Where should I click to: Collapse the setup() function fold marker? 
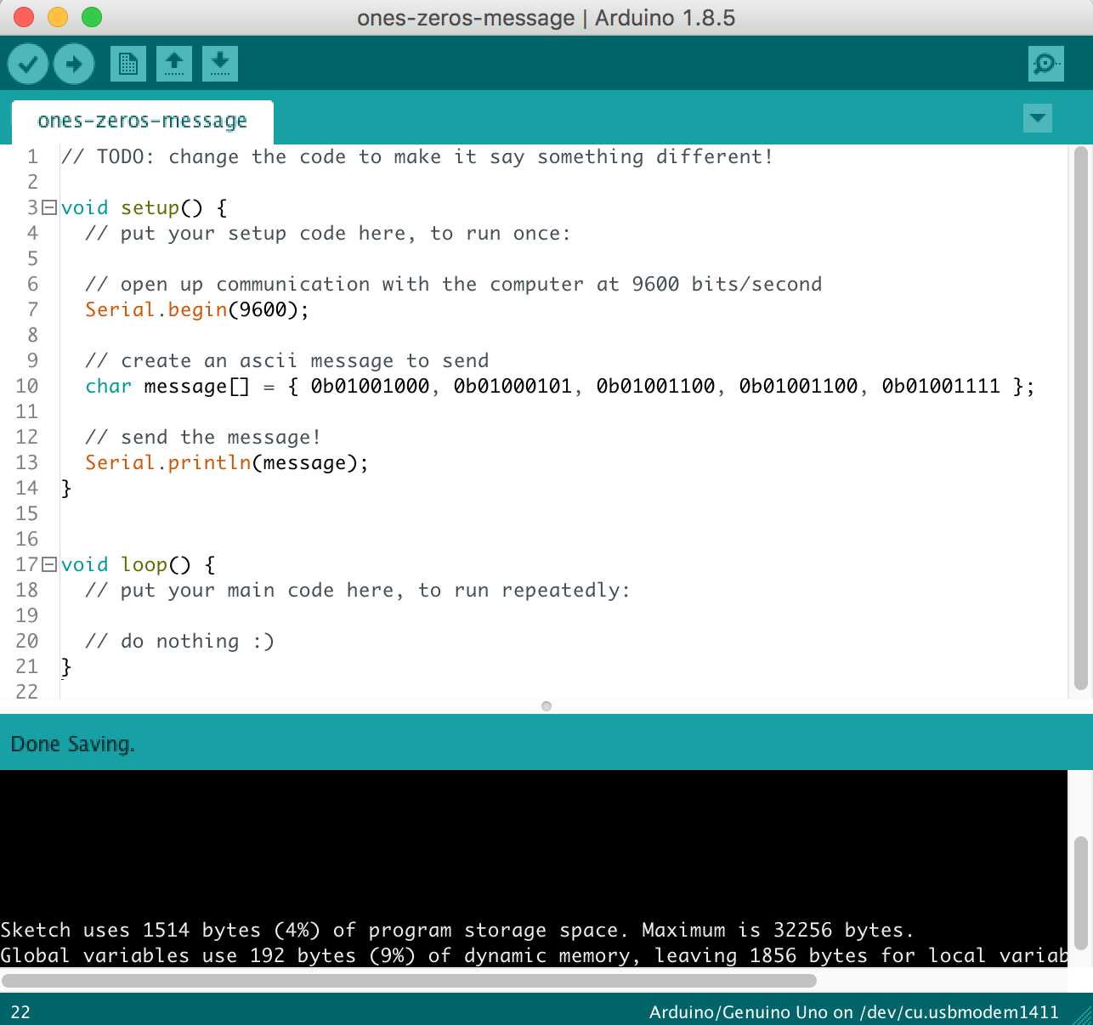coord(49,207)
